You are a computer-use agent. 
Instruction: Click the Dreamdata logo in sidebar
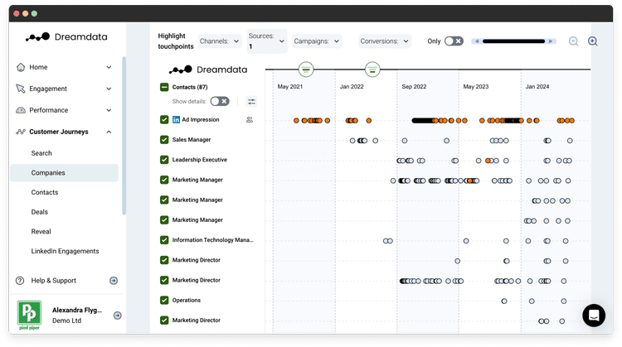point(66,36)
